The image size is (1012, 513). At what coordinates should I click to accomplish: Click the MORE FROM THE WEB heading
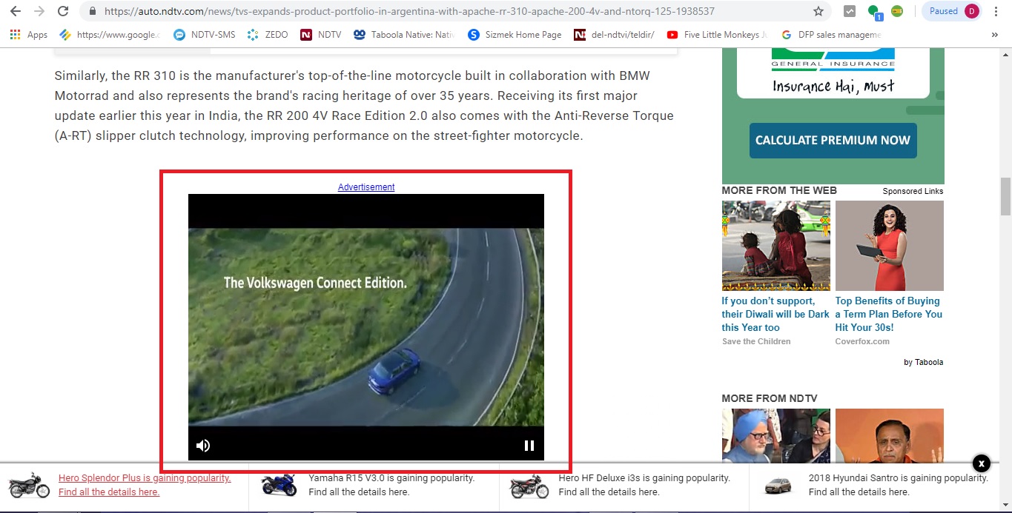(x=779, y=190)
